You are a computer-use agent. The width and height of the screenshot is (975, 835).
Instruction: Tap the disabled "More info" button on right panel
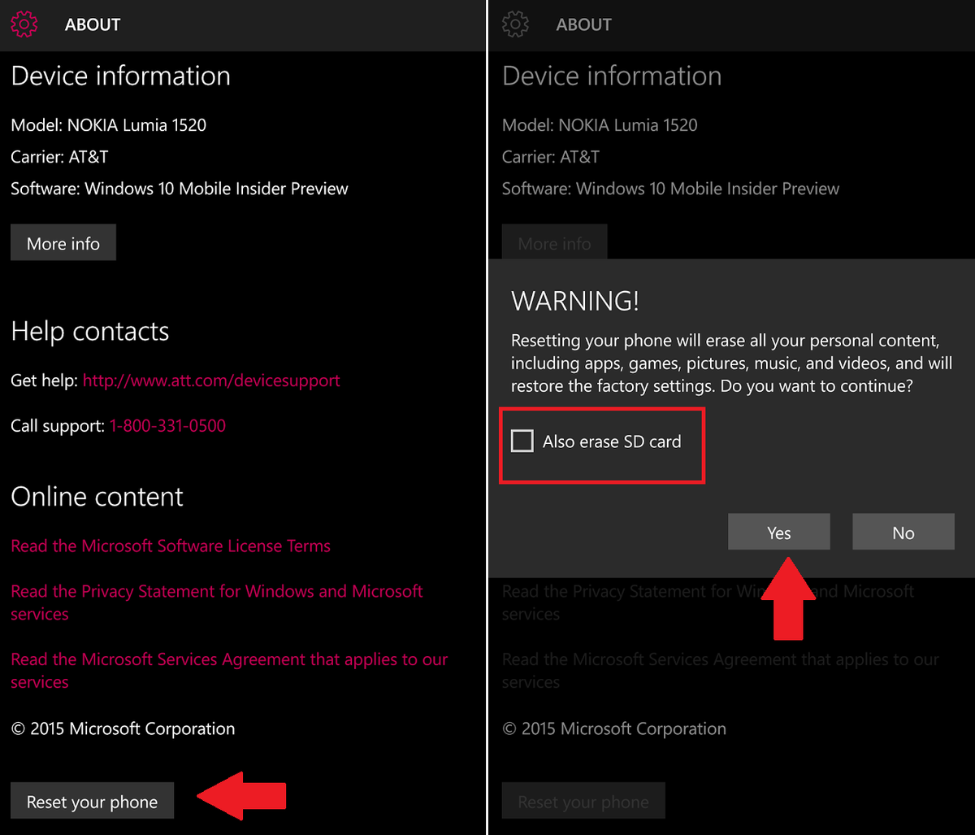pyautogui.click(x=554, y=242)
